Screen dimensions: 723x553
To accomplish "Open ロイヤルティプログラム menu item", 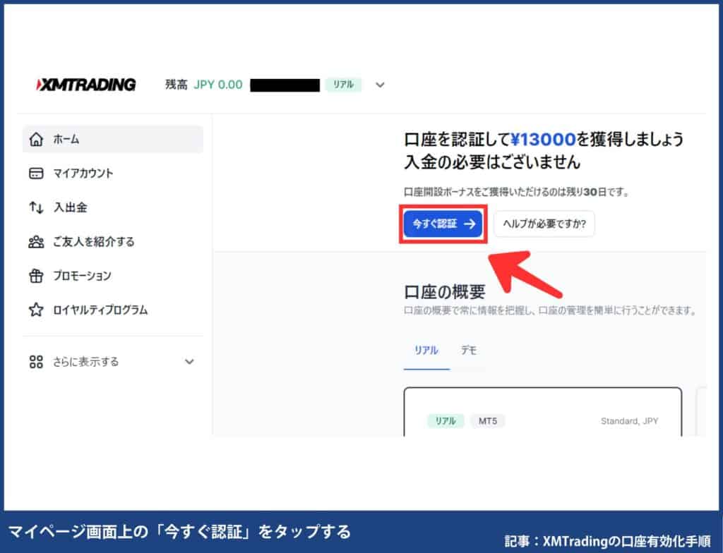I will click(112, 310).
